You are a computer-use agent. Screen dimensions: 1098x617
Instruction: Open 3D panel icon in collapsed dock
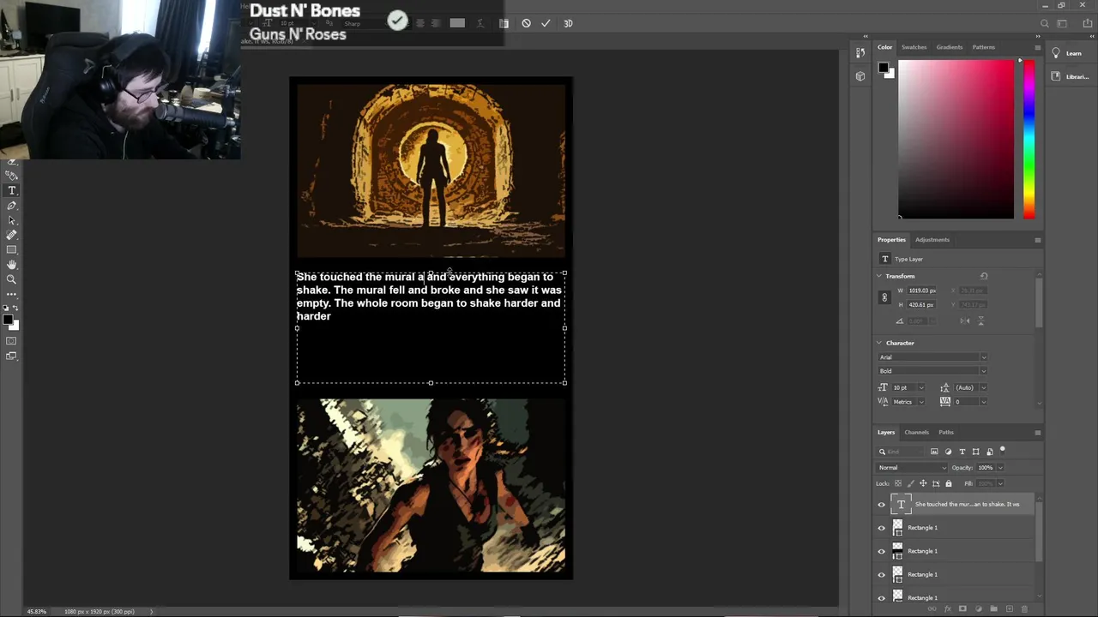point(860,76)
